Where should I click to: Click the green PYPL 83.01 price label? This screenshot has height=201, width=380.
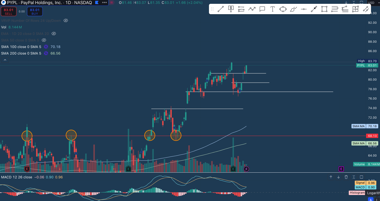coord(367,65)
